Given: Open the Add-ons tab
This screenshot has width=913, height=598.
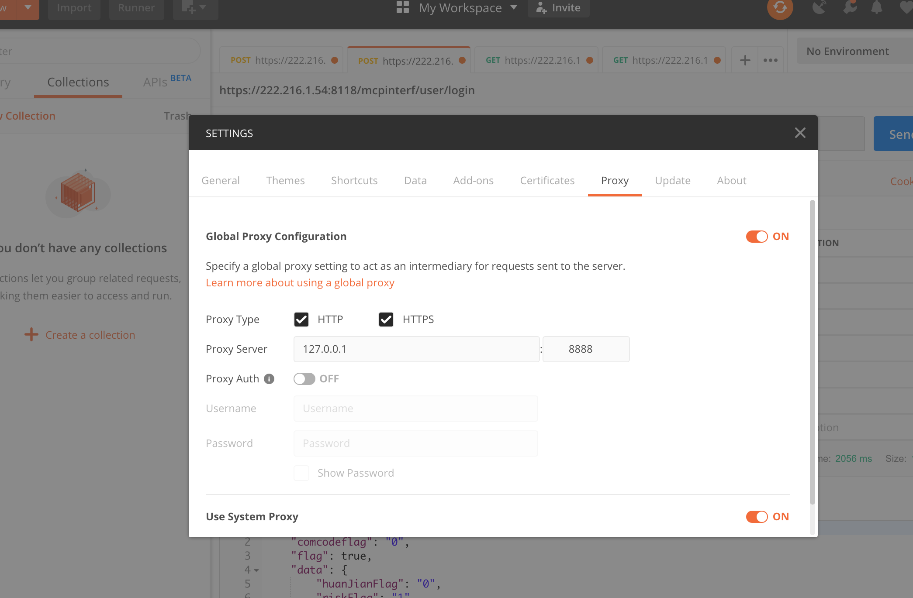Looking at the screenshot, I should coord(473,180).
